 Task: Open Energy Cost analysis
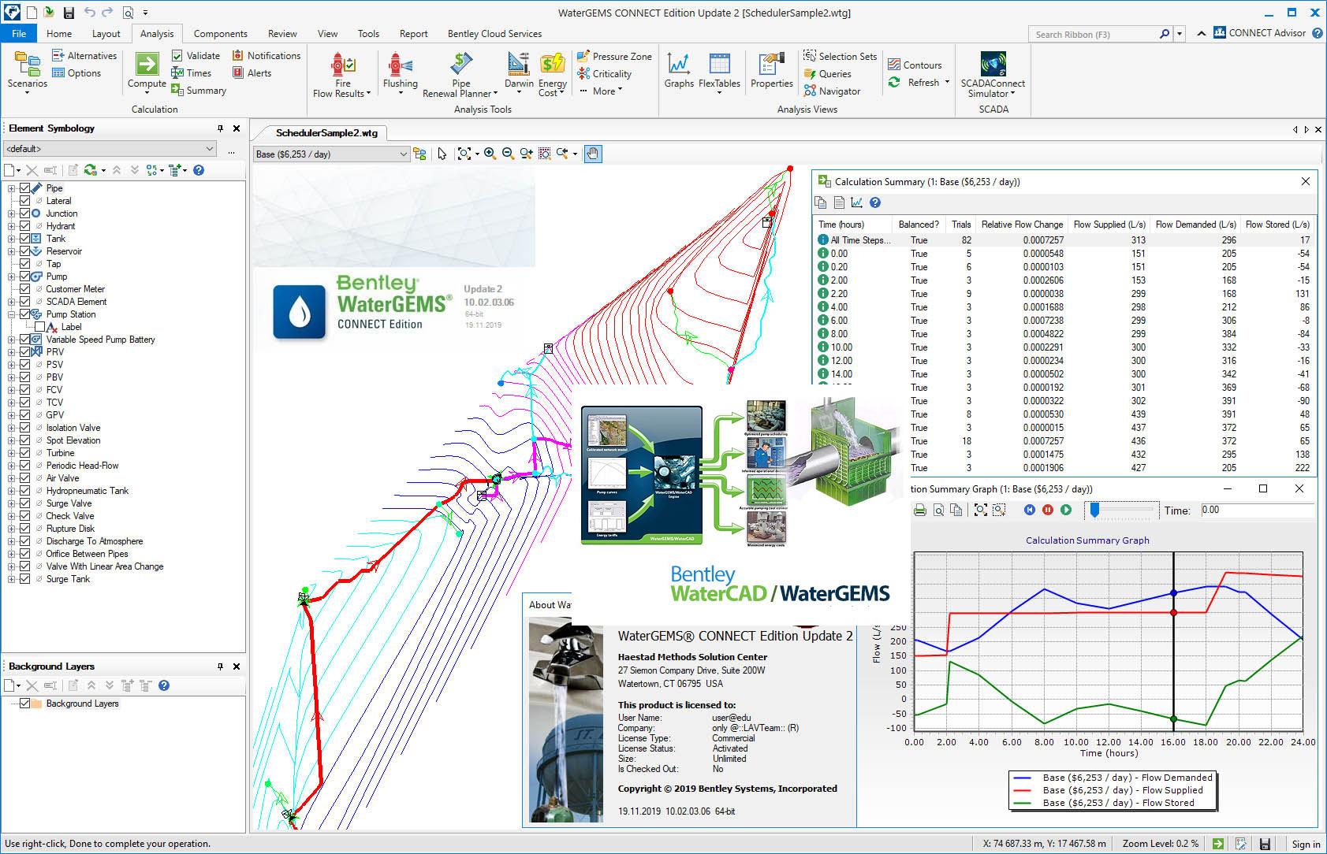(552, 75)
